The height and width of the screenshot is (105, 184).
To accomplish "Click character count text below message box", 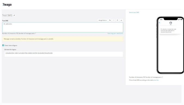I will point(19,34).
